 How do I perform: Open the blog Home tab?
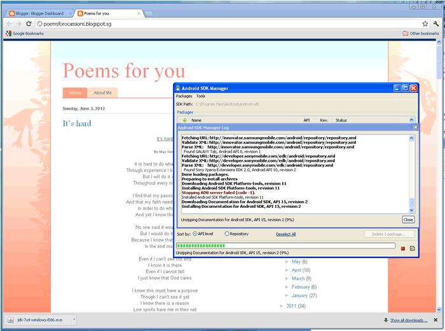[75, 93]
